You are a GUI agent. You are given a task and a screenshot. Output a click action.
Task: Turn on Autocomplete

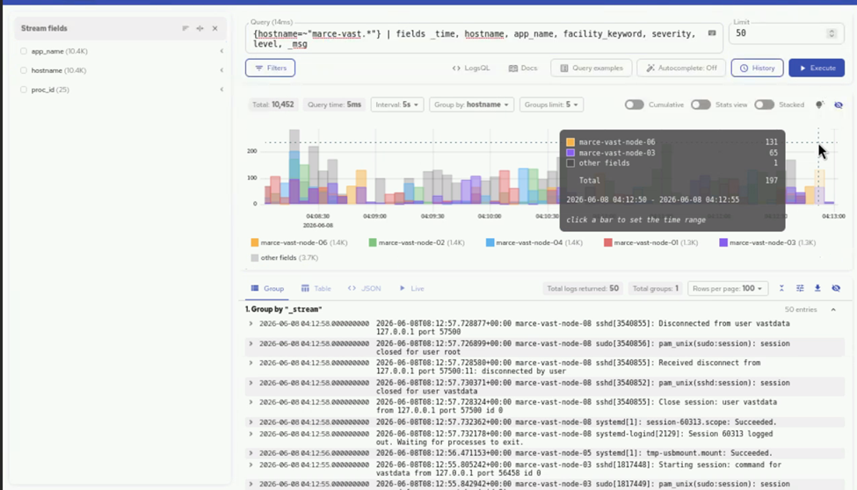pos(681,68)
